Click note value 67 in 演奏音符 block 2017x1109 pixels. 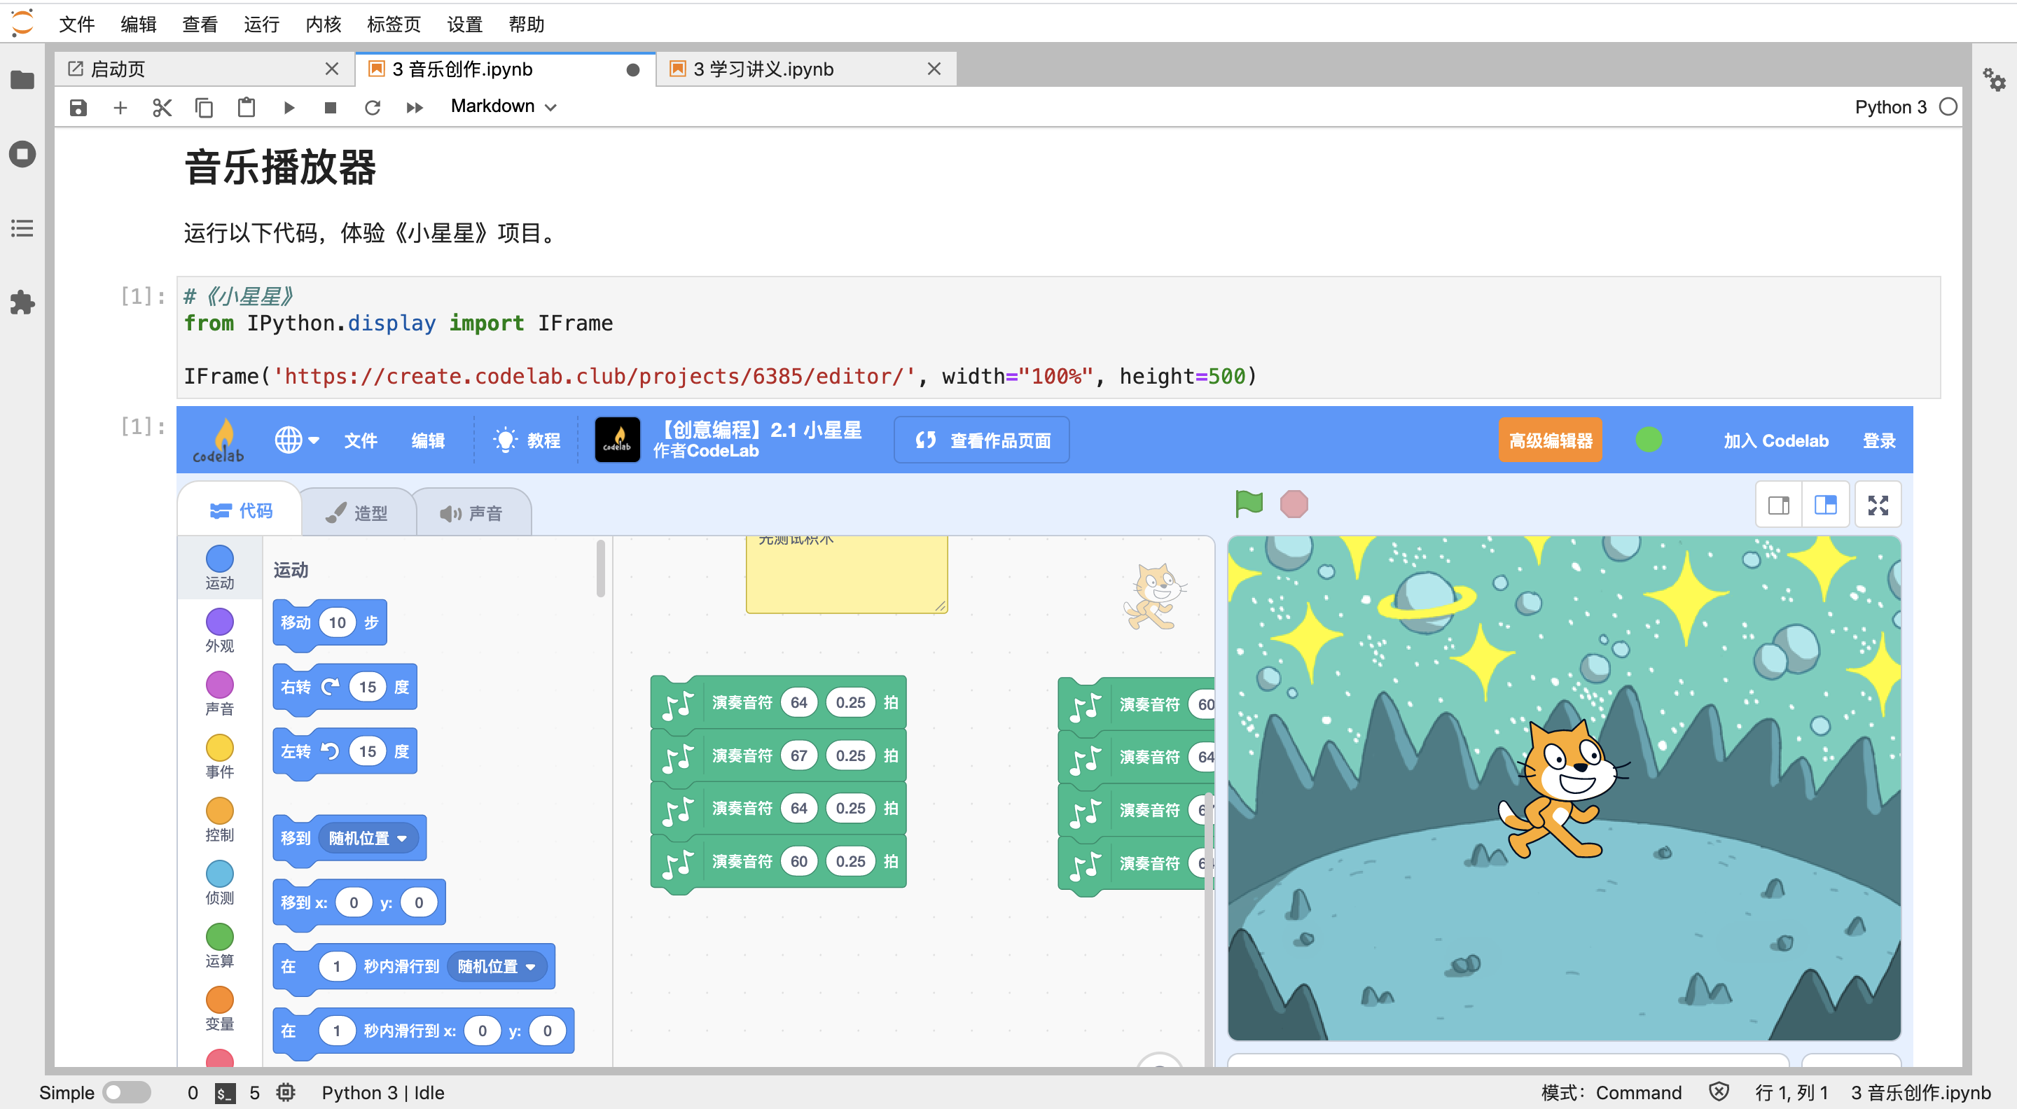pyautogui.click(x=798, y=755)
